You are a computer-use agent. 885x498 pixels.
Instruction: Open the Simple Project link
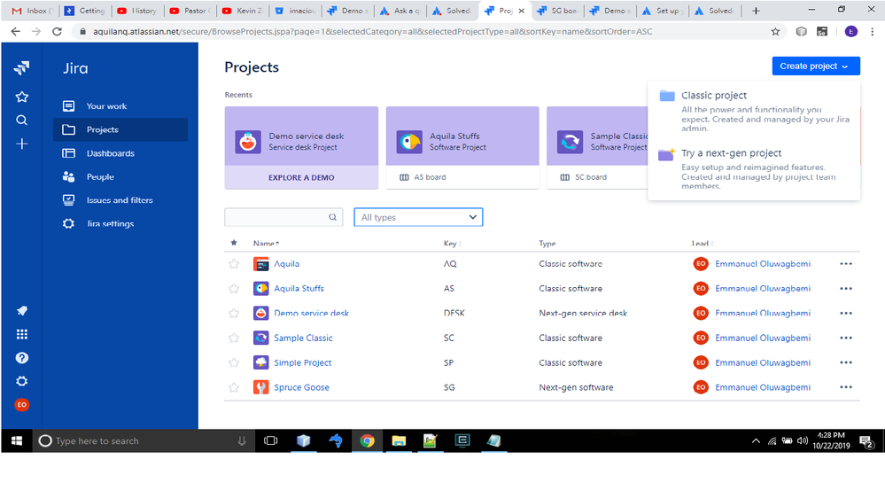pos(302,362)
